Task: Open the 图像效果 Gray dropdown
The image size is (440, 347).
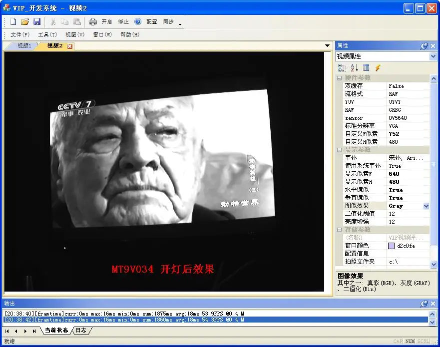Action: click(426, 206)
